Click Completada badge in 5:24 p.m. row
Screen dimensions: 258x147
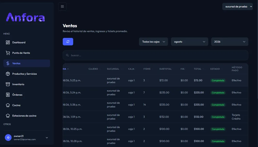pos(218,92)
